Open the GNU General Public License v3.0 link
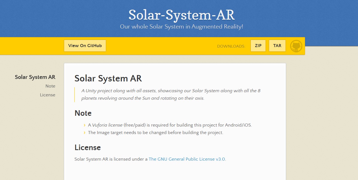Screen dimensions: 358x180 point(187,159)
